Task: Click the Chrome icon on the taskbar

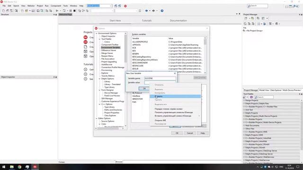Action: point(19,167)
